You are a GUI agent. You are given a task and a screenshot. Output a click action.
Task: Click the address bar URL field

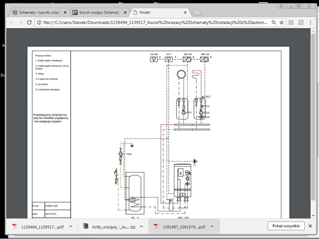[153, 23]
